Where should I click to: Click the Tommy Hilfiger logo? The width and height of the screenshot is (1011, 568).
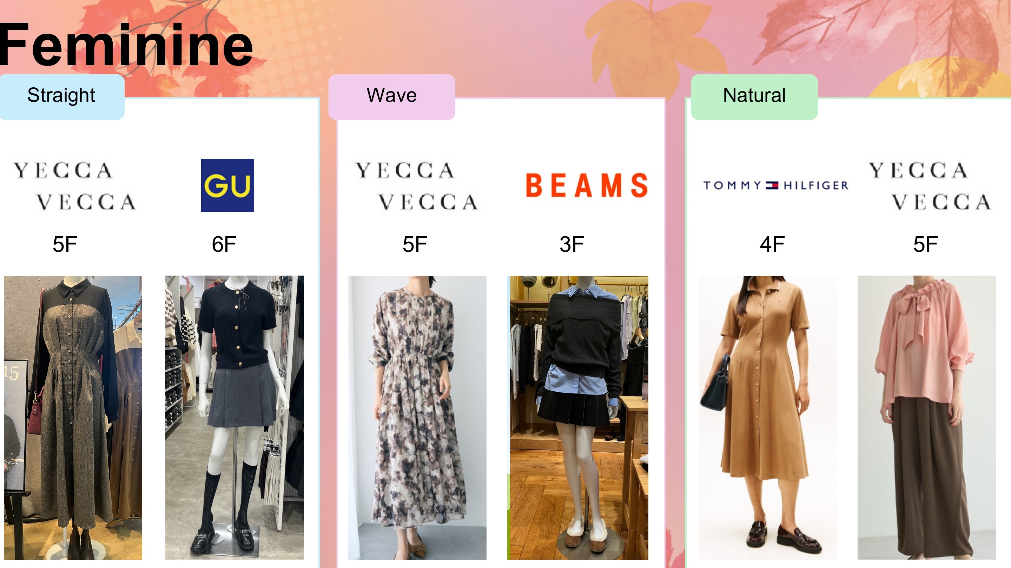775,185
